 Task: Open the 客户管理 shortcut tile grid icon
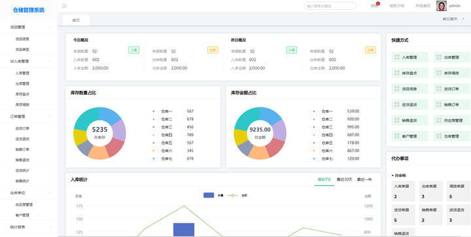click(x=396, y=136)
